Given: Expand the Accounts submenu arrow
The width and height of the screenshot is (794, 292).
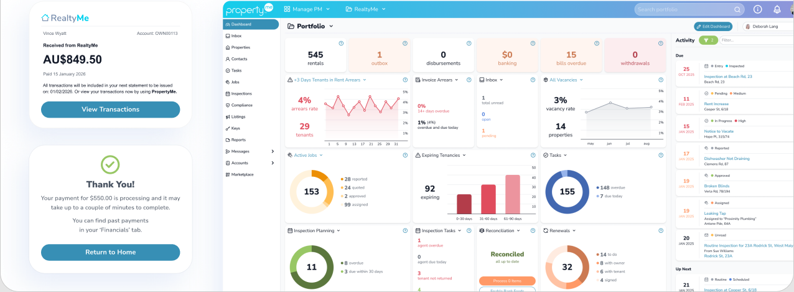Looking at the screenshot, I should click(x=273, y=163).
